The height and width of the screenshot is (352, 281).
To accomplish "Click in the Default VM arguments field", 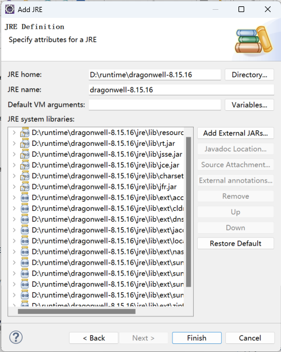I will tap(155, 105).
